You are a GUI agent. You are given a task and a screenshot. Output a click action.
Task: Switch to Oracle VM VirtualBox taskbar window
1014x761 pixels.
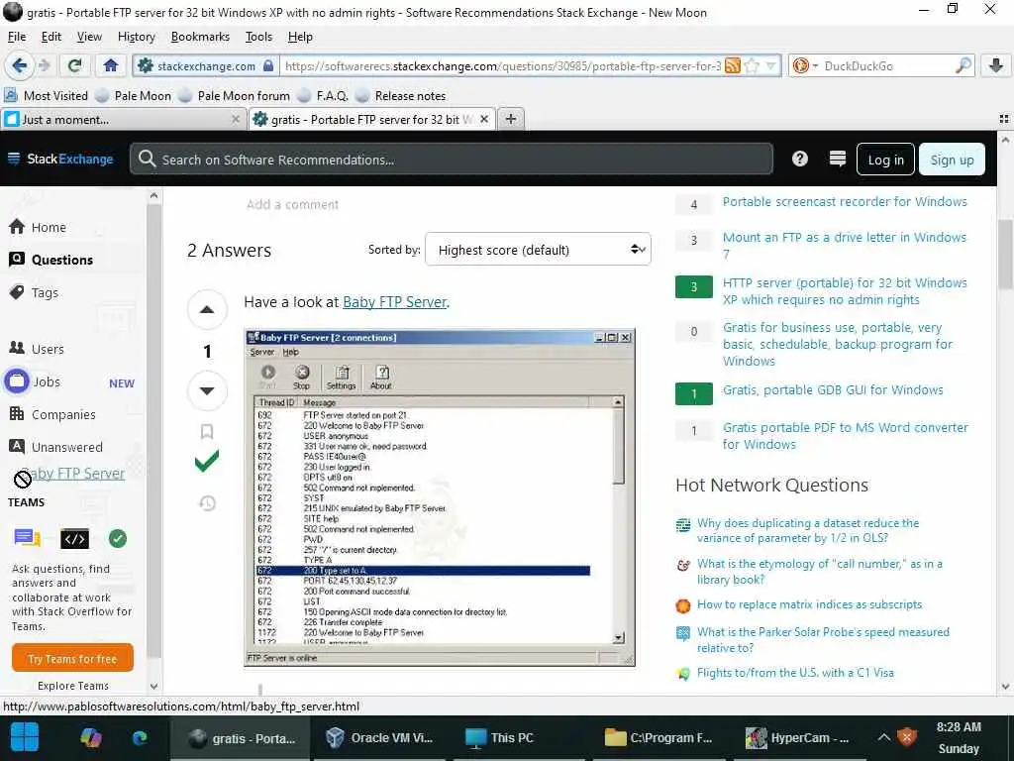pyautogui.click(x=380, y=737)
